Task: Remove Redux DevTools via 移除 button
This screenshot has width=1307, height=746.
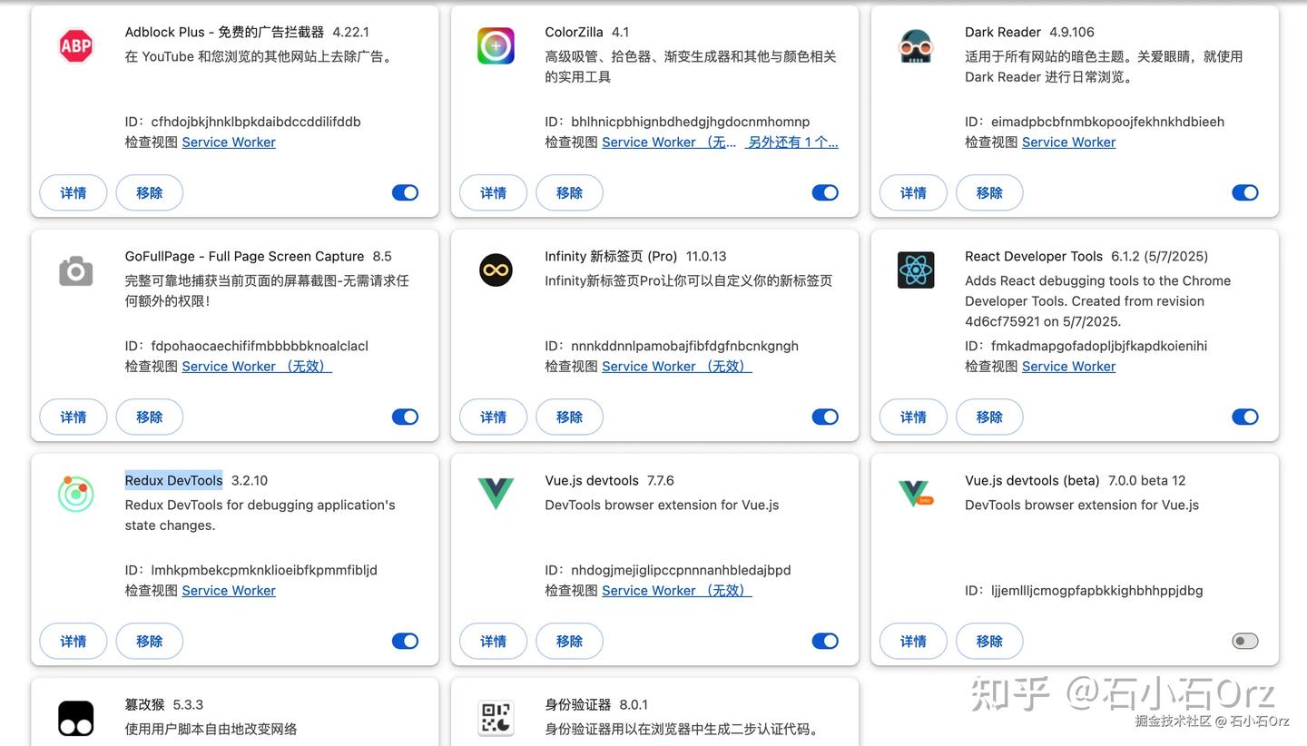Action: pos(150,641)
